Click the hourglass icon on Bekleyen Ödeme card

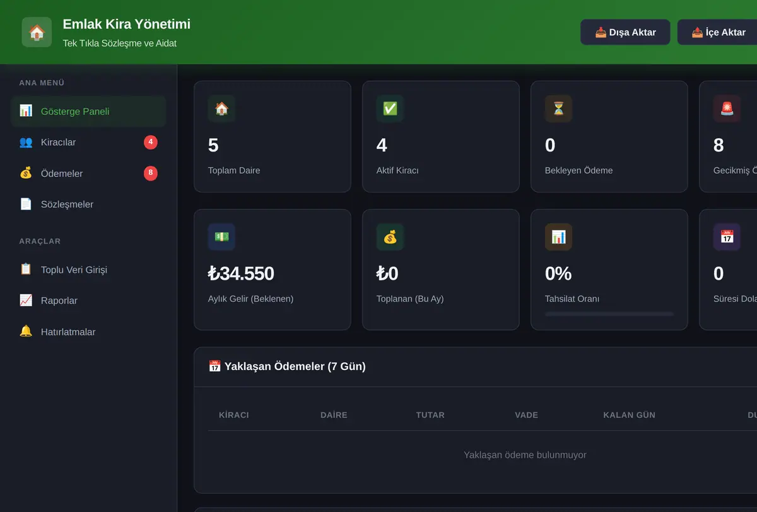(558, 109)
